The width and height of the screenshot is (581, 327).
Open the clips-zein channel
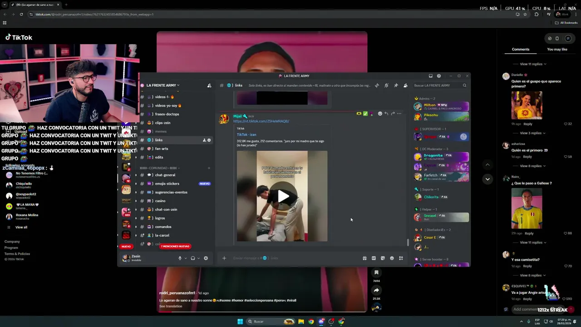(x=175, y=123)
